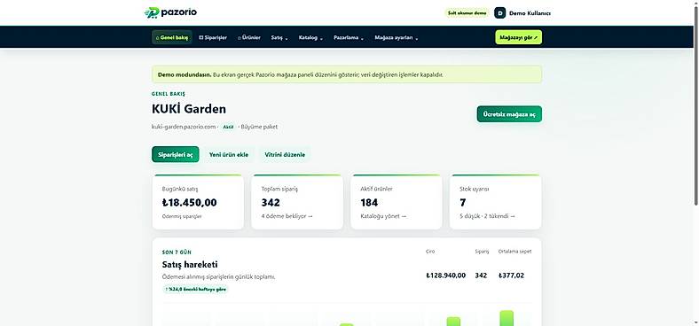Click the Siparişleri aç button

(x=176, y=154)
